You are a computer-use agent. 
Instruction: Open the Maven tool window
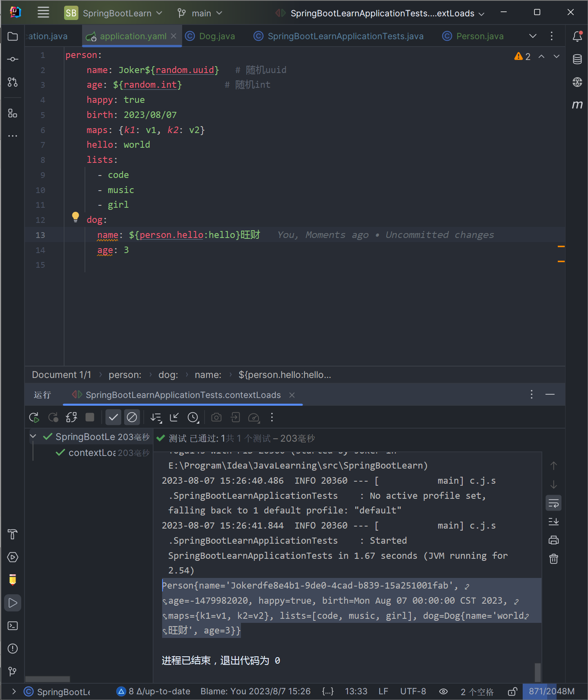coord(577,105)
